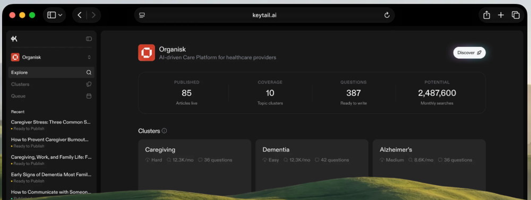
Task: Click the info icon next to Clusters heading
Action: (164, 131)
